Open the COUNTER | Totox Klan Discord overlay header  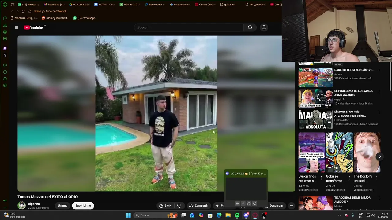(x=246, y=174)
